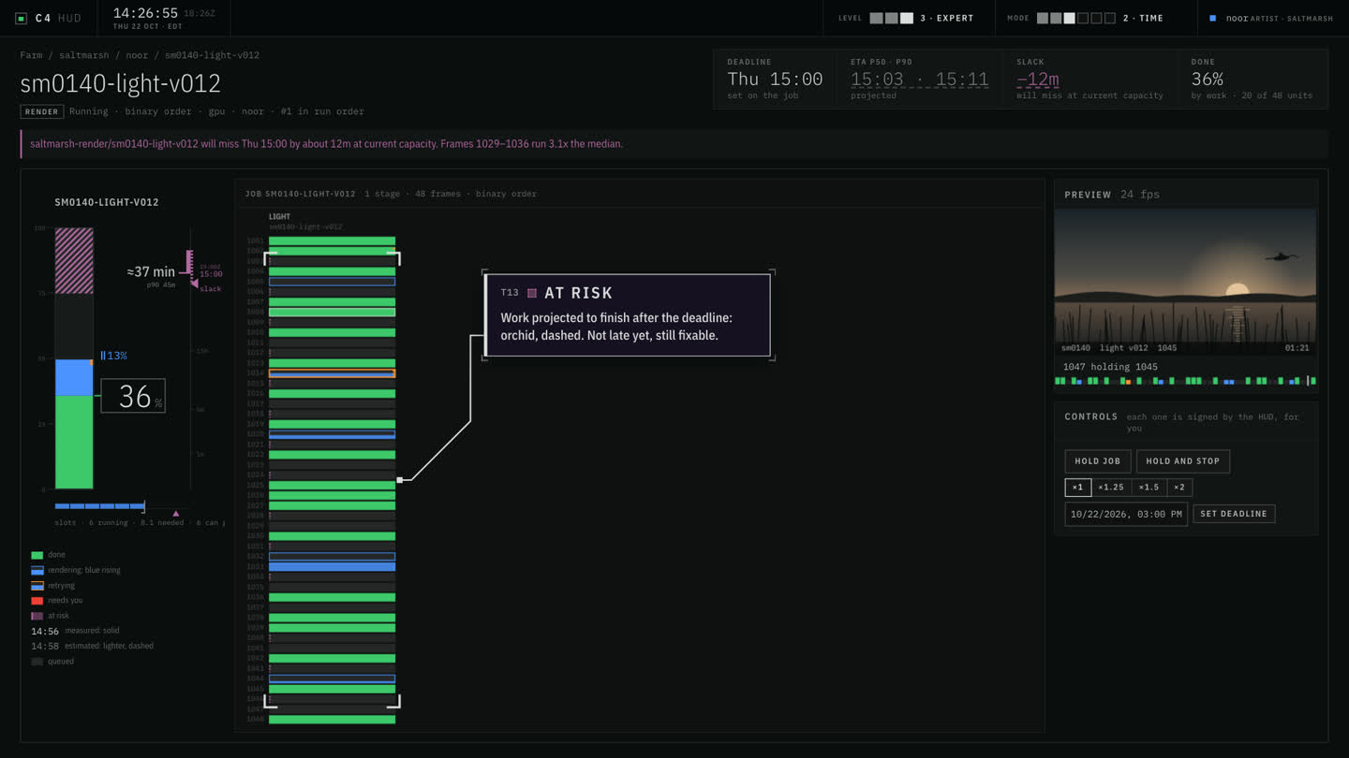The height and width of the screenshot is (758, 1349).
Task: Set speed multiplier to ×2
Action: (x=1179, y=488)
